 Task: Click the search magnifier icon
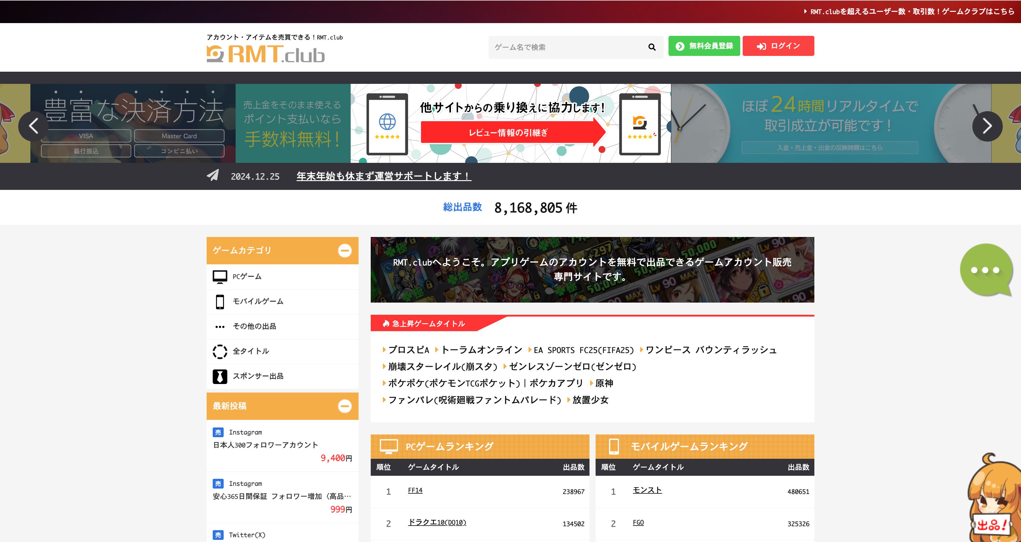coord(652,47)
